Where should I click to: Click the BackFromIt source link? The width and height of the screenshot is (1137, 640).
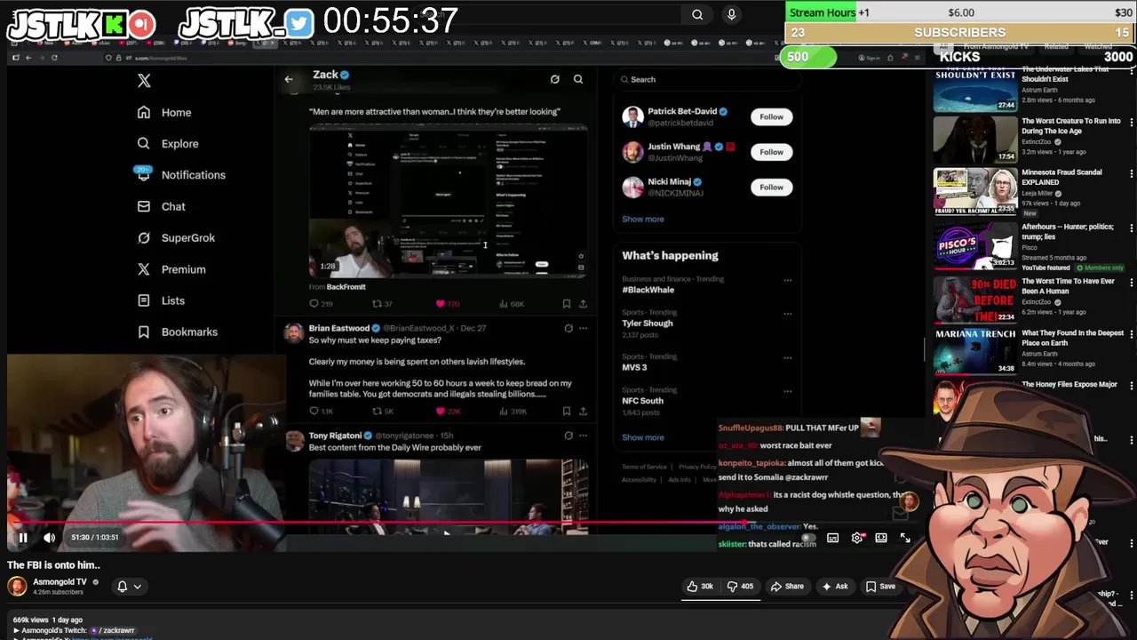[346, 287]
